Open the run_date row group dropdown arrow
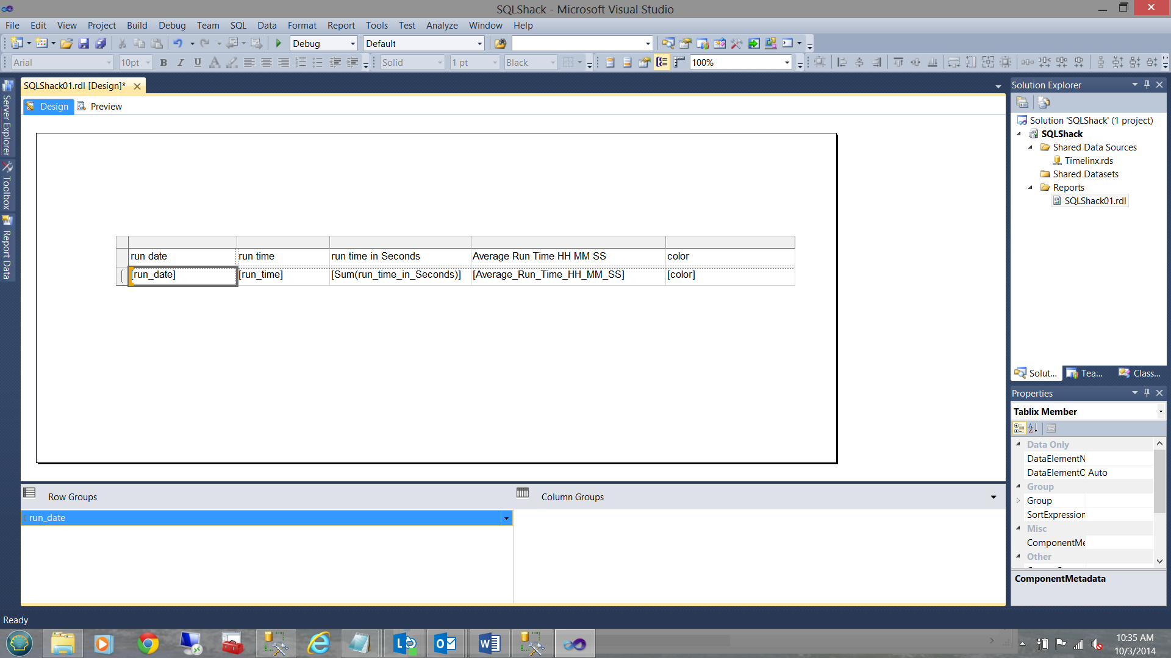This screenshot has height=658, width=1171. coord(506,518)
